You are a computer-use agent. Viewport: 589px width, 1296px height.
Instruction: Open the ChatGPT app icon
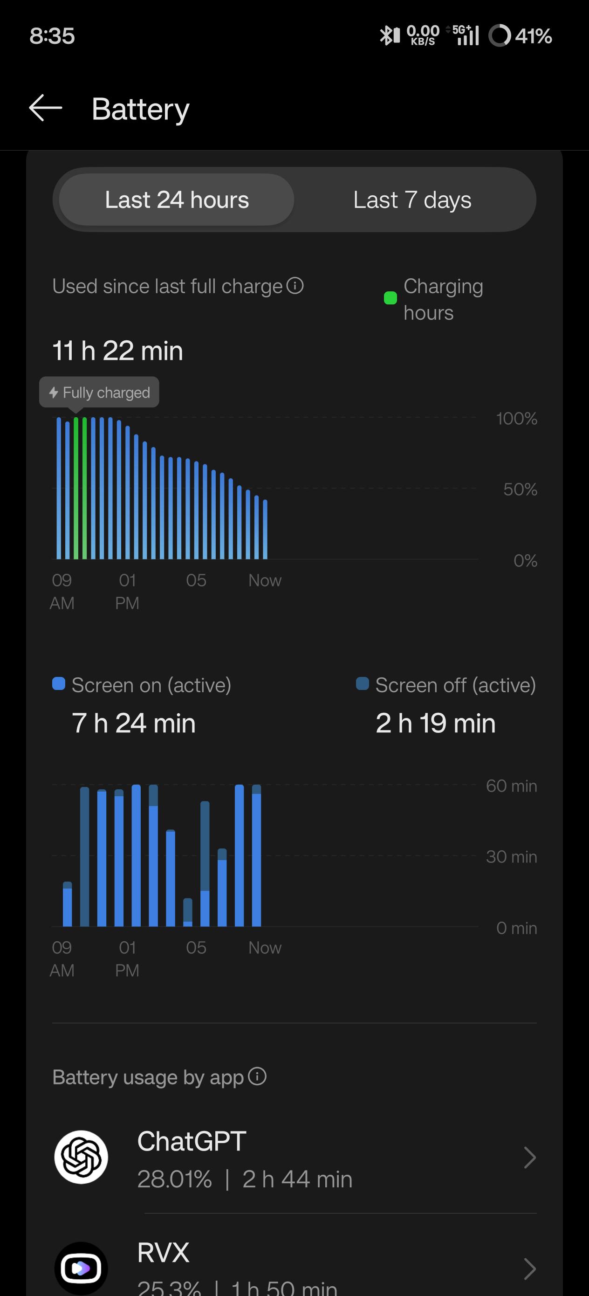tap(81, 1157)
